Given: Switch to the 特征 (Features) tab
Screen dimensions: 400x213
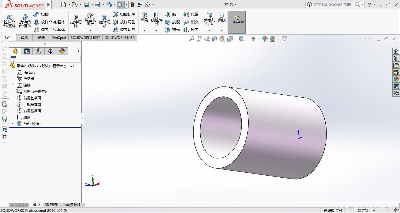Looking at the screenshot, I should tap(8, 37).
